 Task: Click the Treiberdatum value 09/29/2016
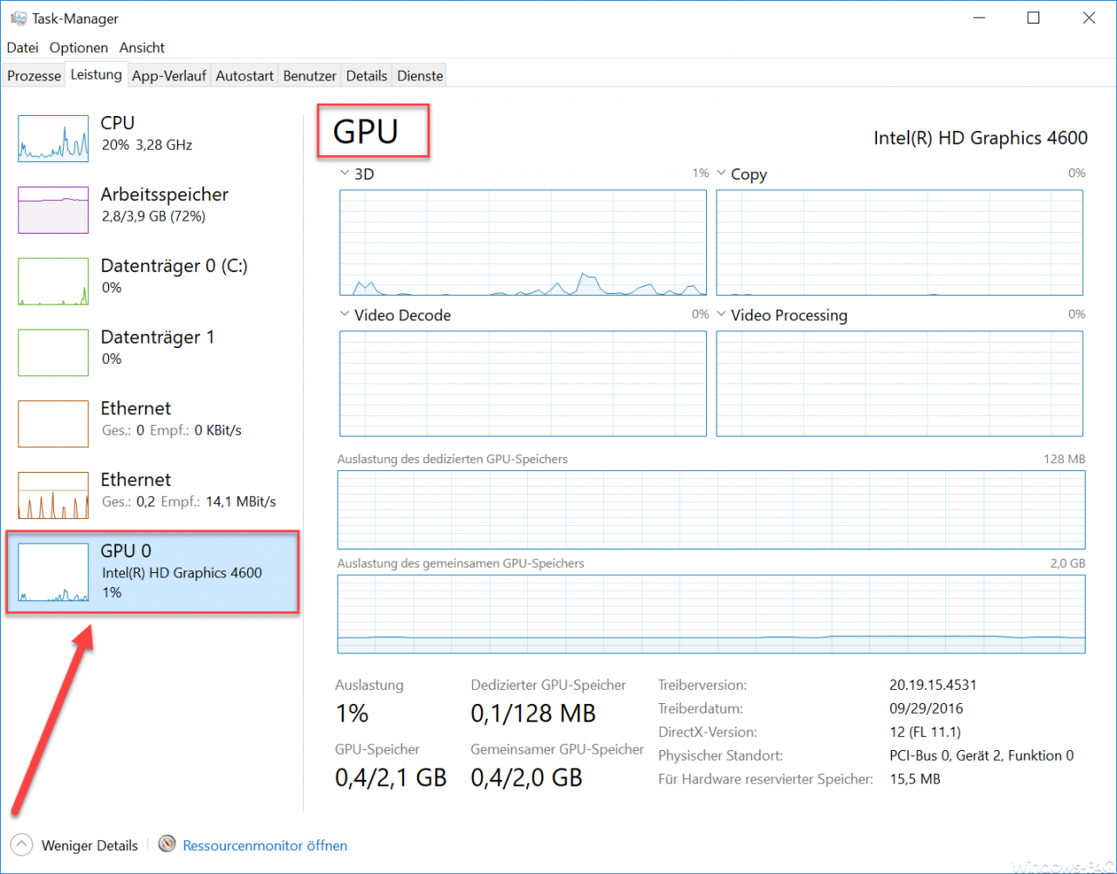click(926, 708)
